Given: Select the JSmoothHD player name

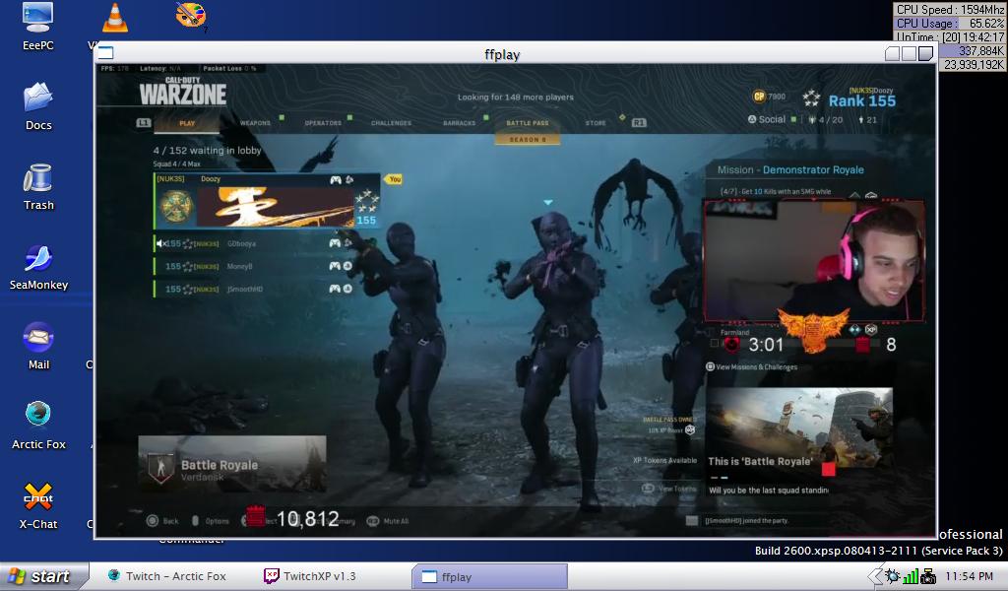Looking at the screenshot, I should [245, 290].
